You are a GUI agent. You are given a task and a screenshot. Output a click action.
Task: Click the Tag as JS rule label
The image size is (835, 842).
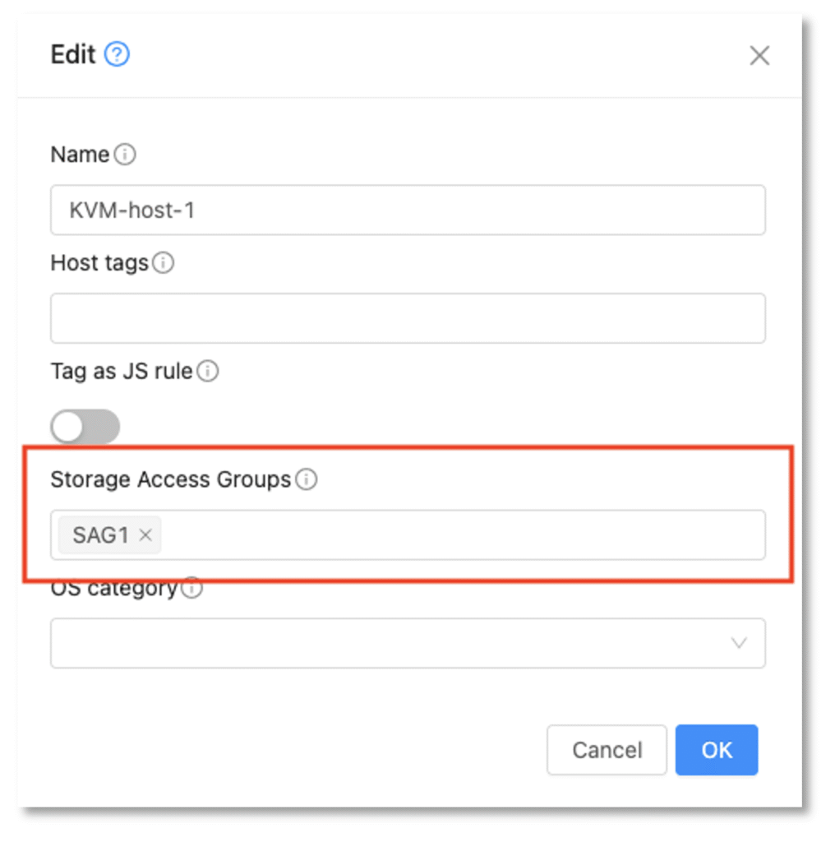[x=122, y=372]
